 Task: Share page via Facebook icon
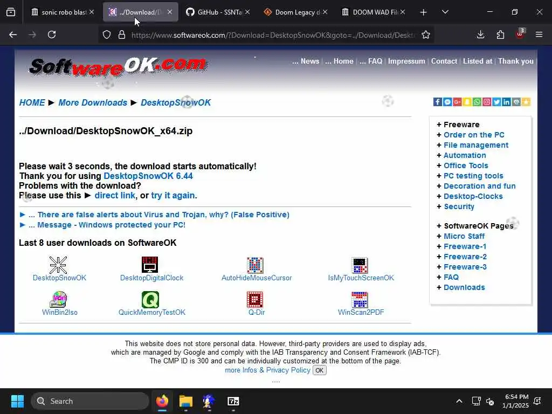click(438, 102)
